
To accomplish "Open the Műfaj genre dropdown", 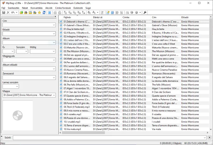I will click(x=53, y=51).
